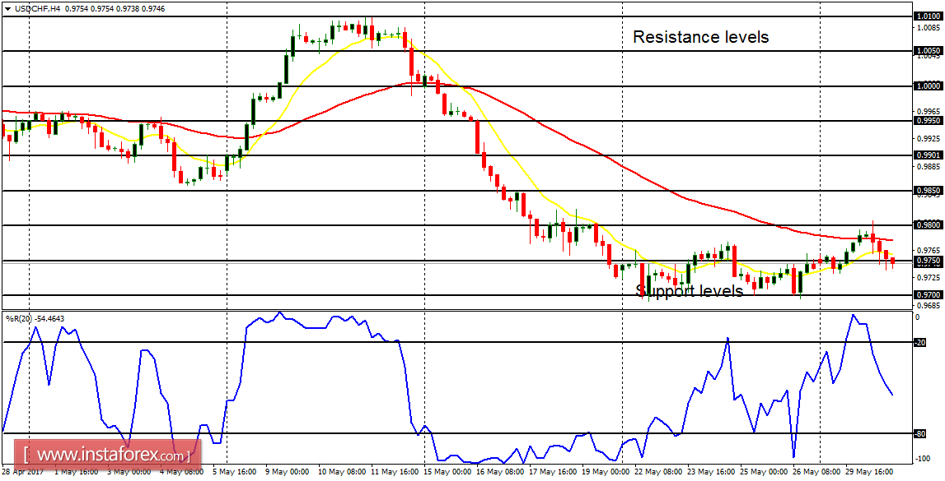This screenshot has height=481, width=945.
Task: Open the USDCHF,H4 chart symbol dropdown triangle
Action: (x=8, y=8)
